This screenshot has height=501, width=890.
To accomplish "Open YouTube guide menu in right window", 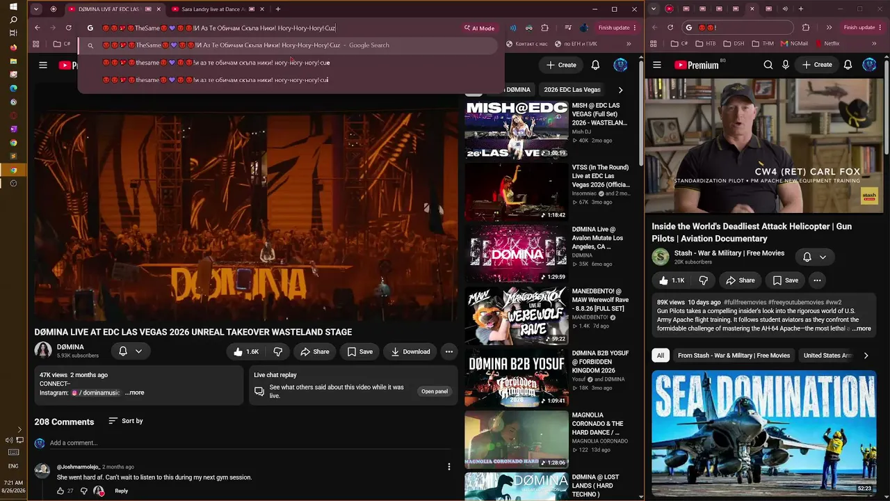I will click(x=657, y=65).
